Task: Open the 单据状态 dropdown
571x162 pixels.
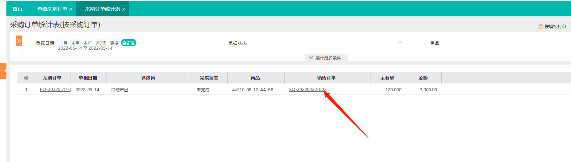Action: (327, 43)
